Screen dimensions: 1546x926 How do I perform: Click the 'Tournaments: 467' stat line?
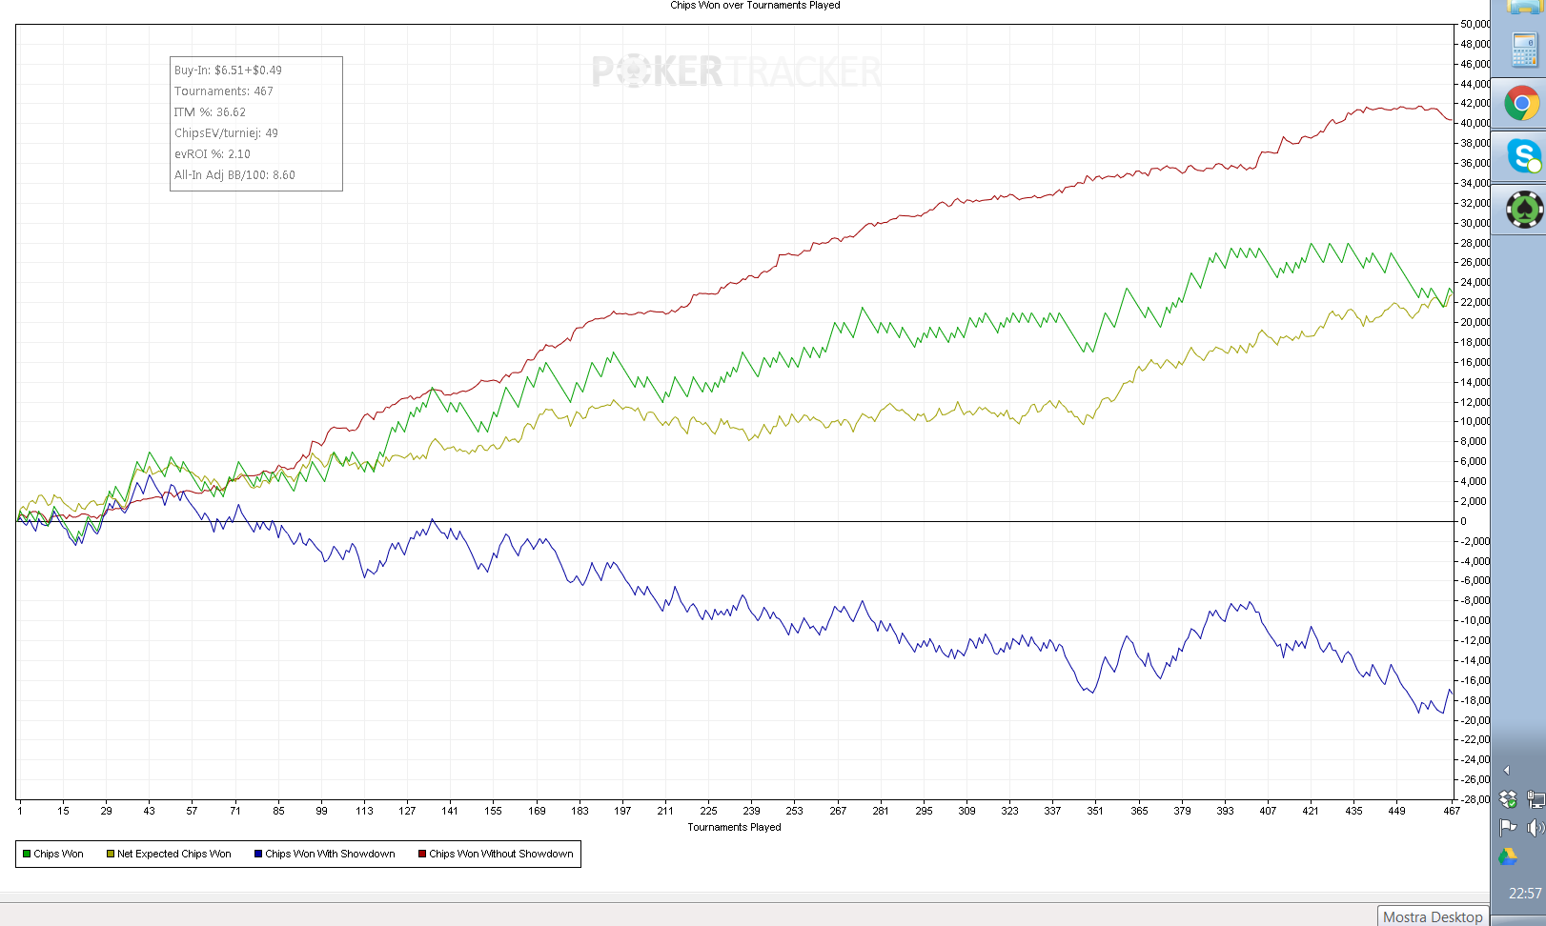224,91
